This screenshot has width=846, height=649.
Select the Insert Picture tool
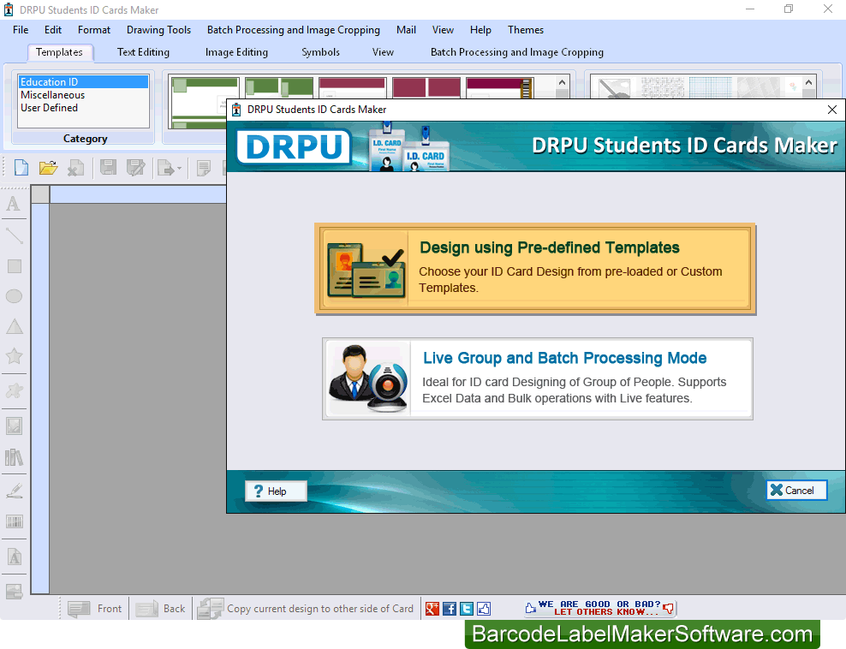point(14,426)
